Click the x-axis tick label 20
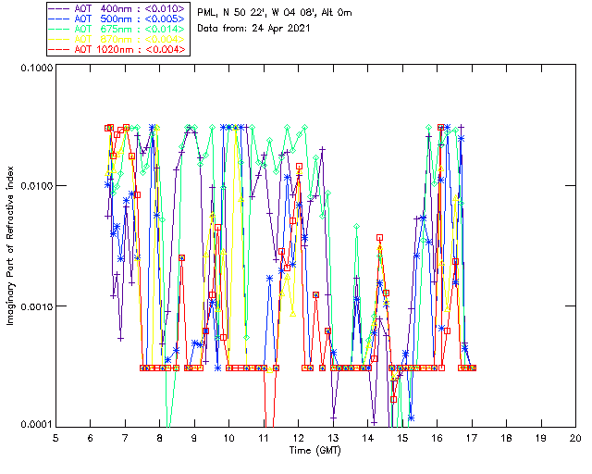Image resolution: width=592 pixels, height=474 pixels. [575, 438]
